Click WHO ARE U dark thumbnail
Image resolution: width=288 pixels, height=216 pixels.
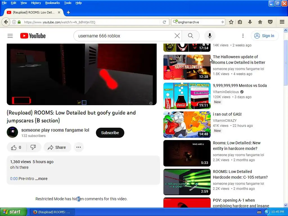(x=187, y=153)
